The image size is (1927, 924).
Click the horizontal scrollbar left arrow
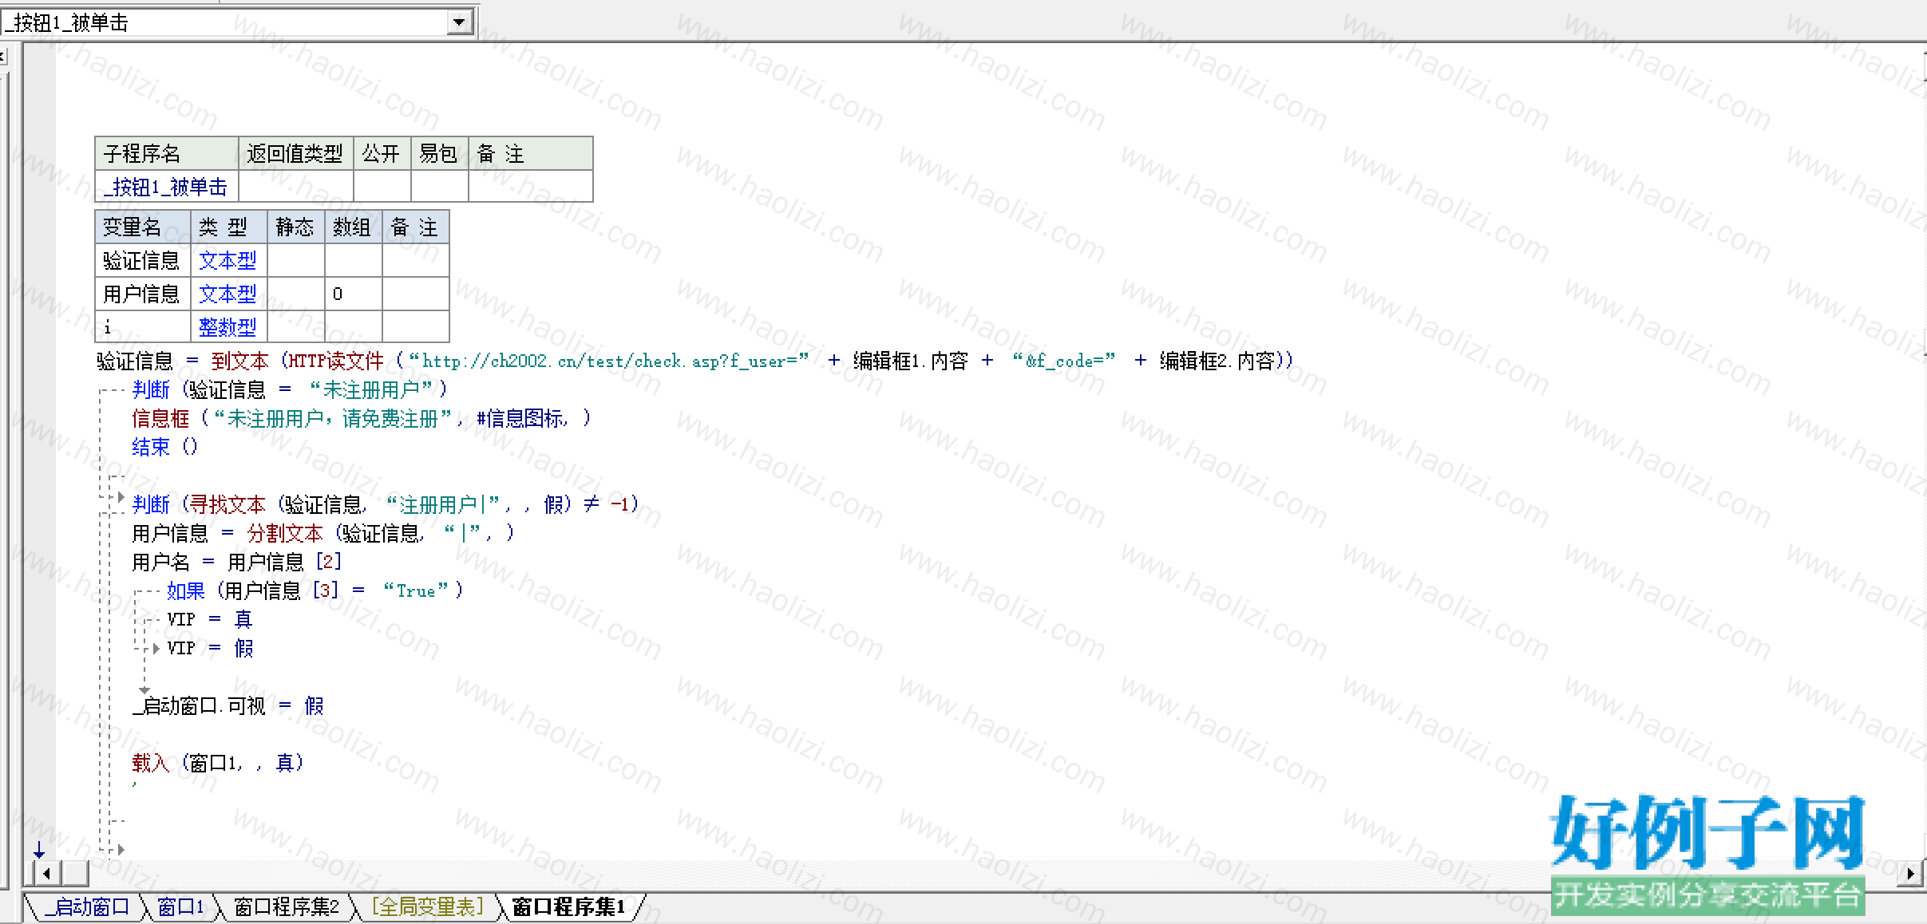pos(46,874)
